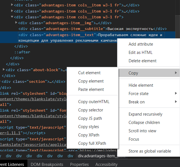The width and height of the screenshot is (180, 167).
Task: Choose Copy XPath menu entry
Action: coord(89,135)
